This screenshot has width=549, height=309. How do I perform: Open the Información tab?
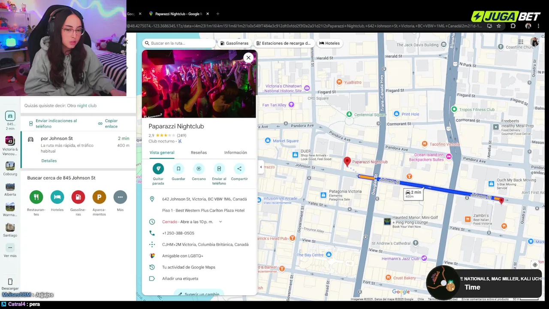(235, 152)
